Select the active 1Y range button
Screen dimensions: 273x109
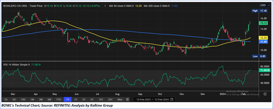click(x=67, y=99)
